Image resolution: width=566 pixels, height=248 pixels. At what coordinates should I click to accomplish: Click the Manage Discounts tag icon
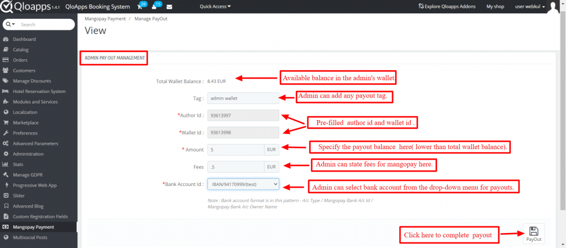click(6, 81)
